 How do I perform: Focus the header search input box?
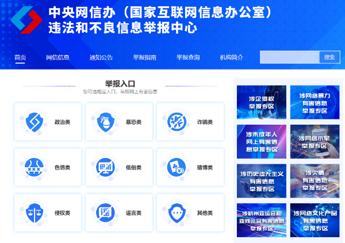coord(290,57)
